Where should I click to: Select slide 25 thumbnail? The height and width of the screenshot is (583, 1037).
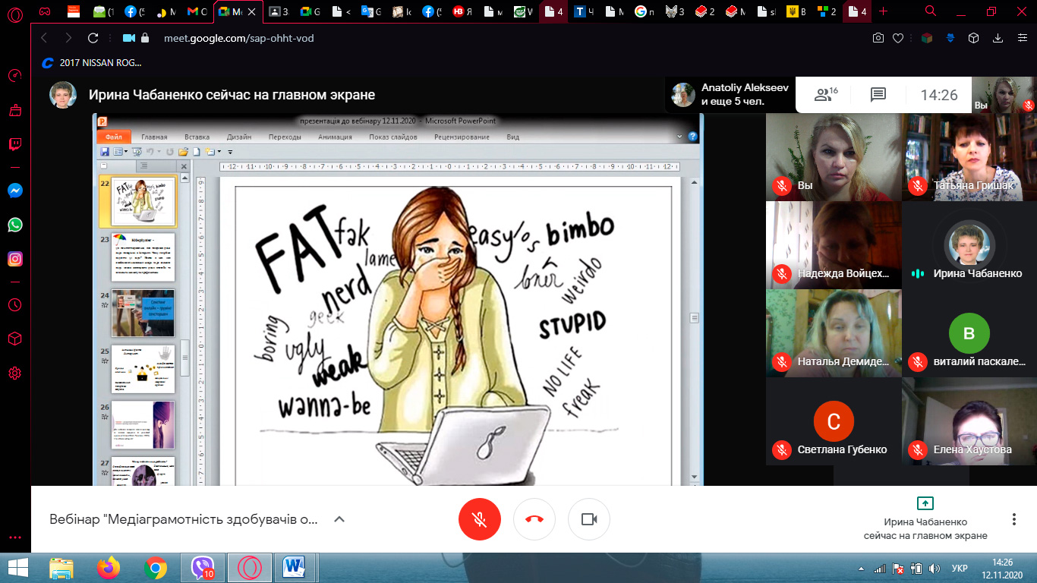144,370
